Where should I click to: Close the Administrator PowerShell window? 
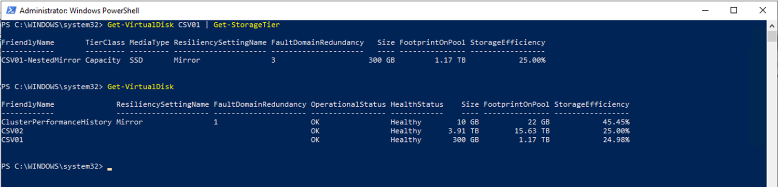pos(760,10)
